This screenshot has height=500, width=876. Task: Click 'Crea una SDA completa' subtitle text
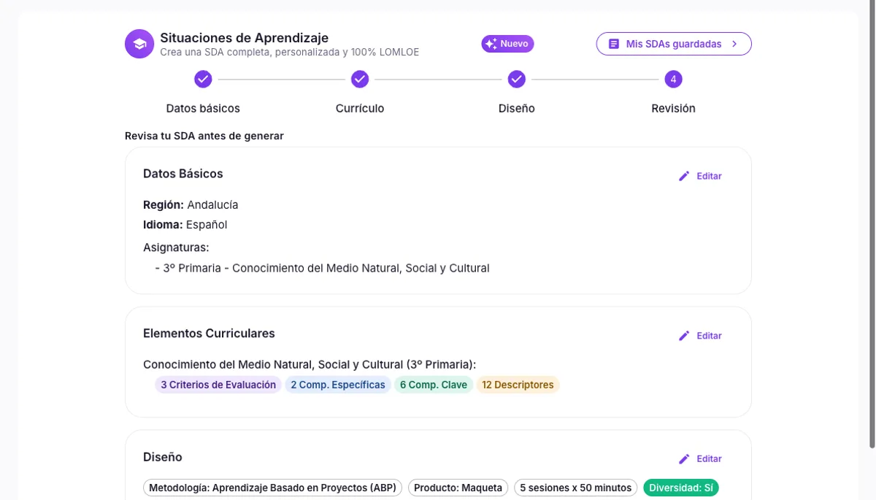pyautogui.click(x=289, y=53)
